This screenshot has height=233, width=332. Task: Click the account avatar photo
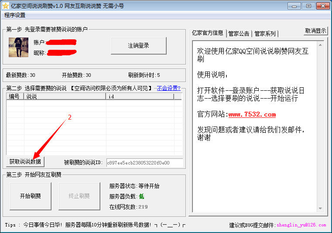18,47
